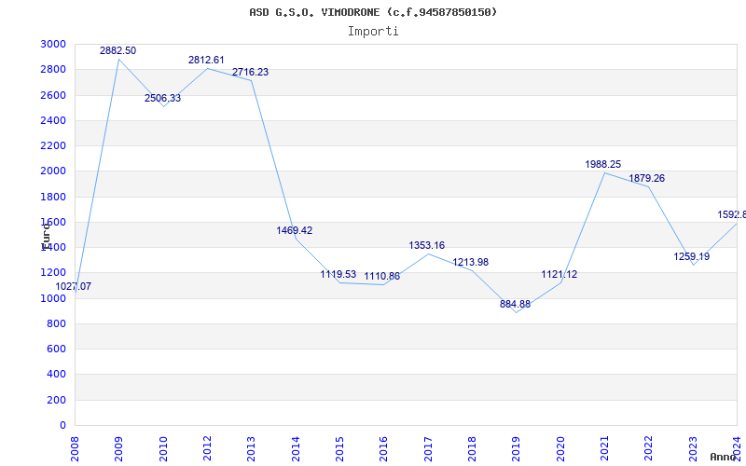Click the 3000 y-axis tick label

[x=53, y=44]
